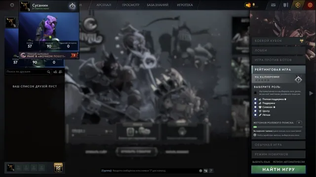Collapse the Рейтинговая игра header

(x=278, y=69)
